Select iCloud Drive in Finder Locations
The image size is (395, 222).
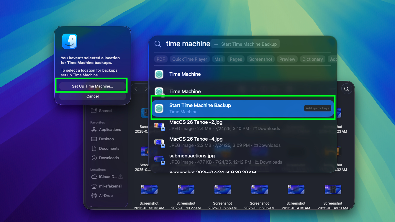coord(104,177)
